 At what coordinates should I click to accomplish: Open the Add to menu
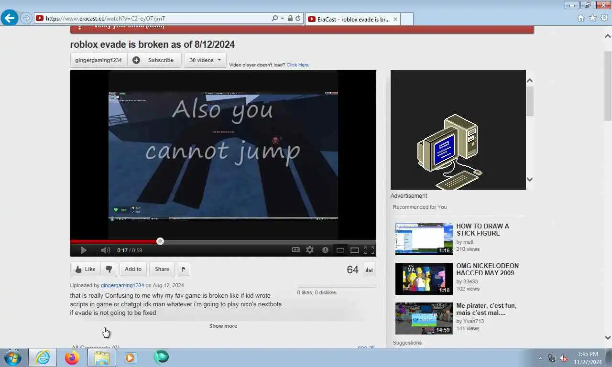[133, 269]
